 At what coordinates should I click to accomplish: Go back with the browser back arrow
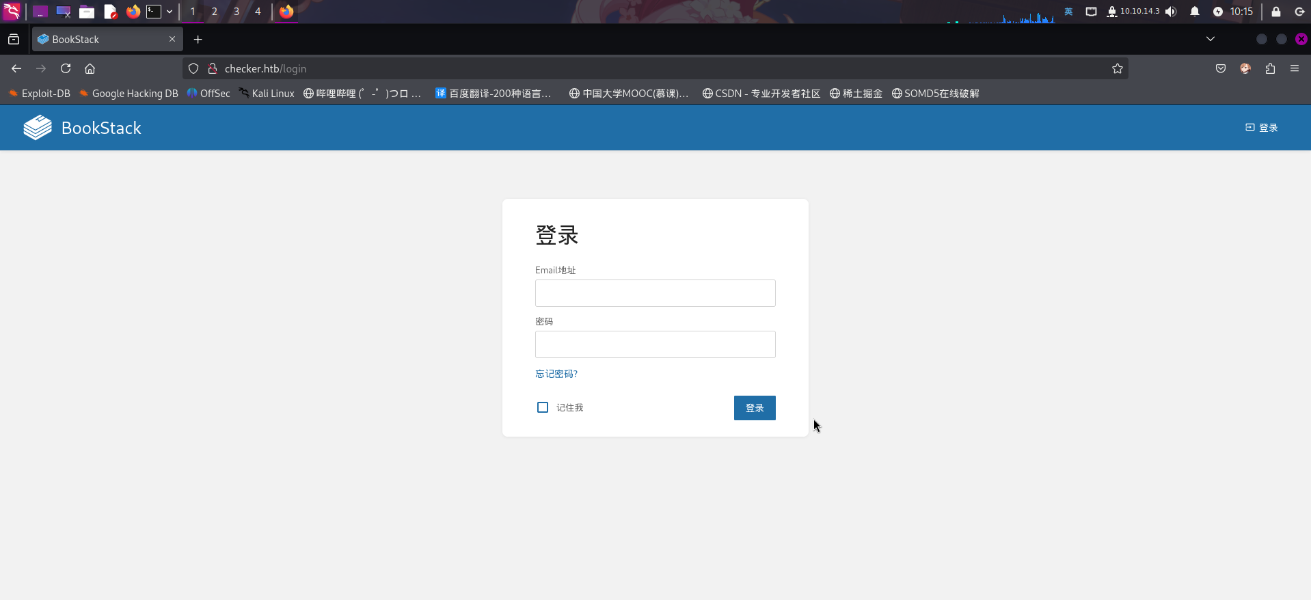pos(16,68)
